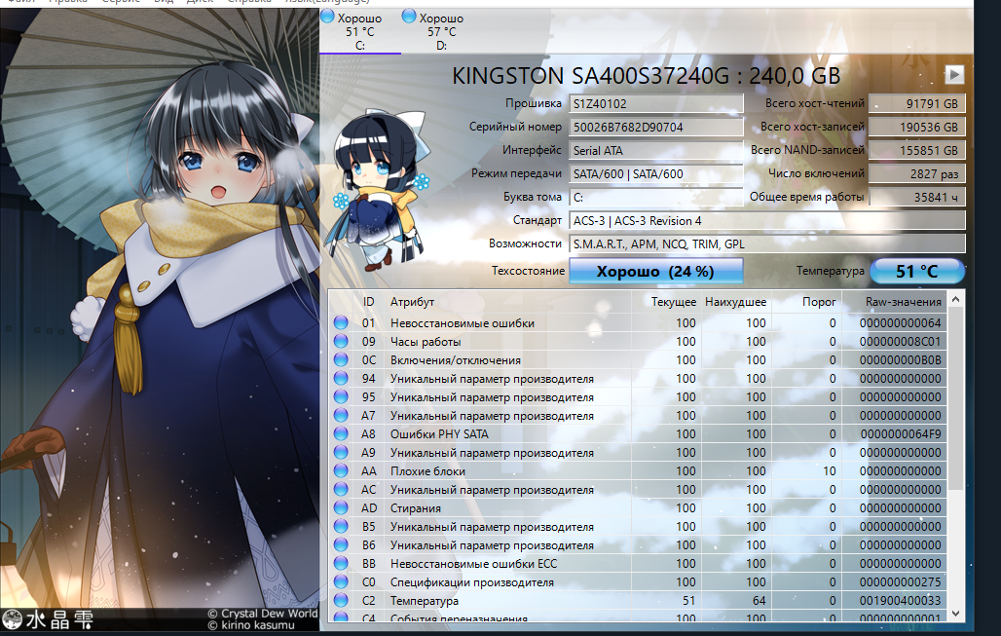1001x636 pixels.
Task: Click total NAND writes value 155851 GB
Action: click(x=917, y=150)
